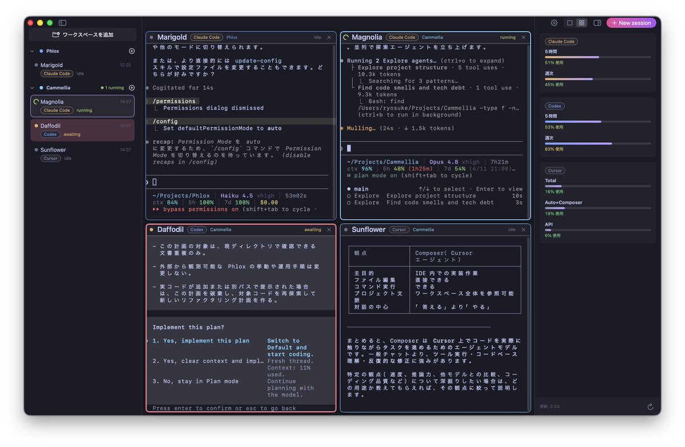Screen dimensions: 685x447
Task: Click Cursor Total usage bar
Action: coord(598,186)
